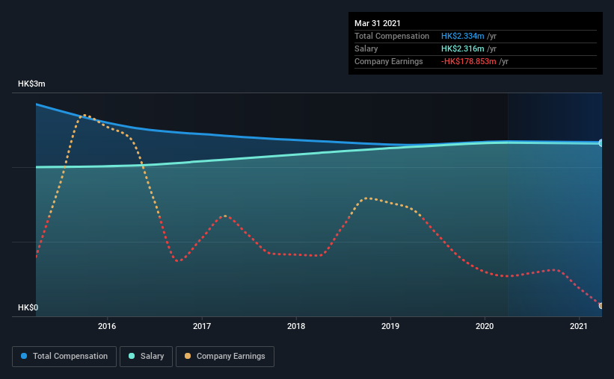The height and width of the screenshot is (379, 614).
Task: Select the 2021 axis label
Action: coord(579,326)
